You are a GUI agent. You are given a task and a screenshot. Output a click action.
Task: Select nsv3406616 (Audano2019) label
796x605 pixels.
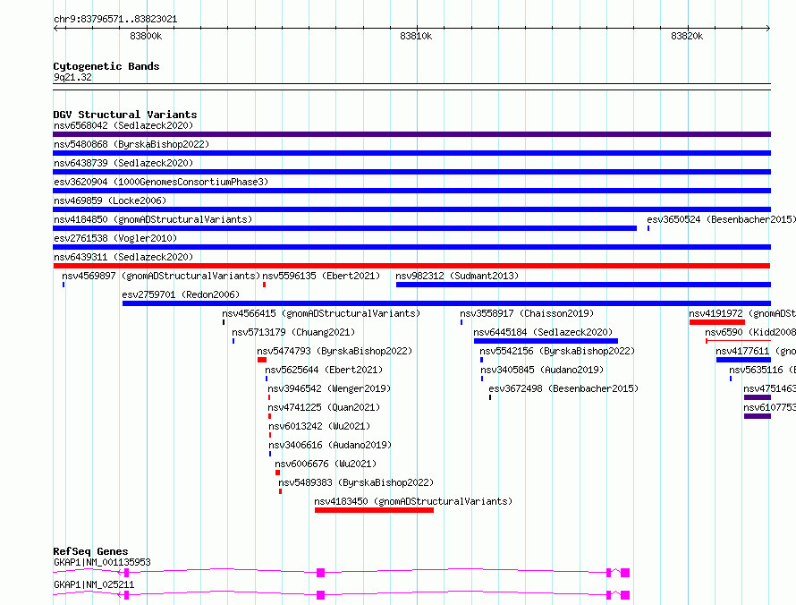(x=330, y=445)
